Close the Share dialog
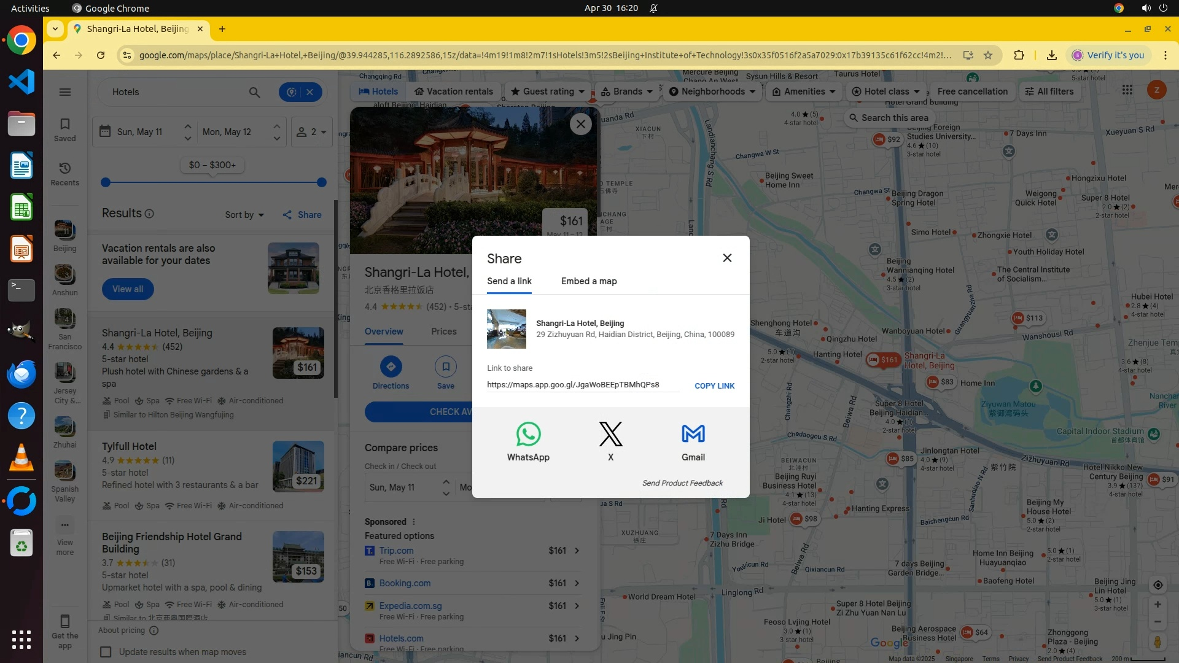Viewport: 1179px width, 663px height. pyautogui.click(x=727, y=258)
